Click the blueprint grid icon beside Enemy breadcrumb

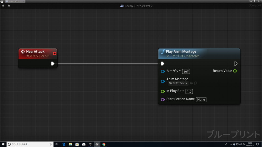point(122,6)
